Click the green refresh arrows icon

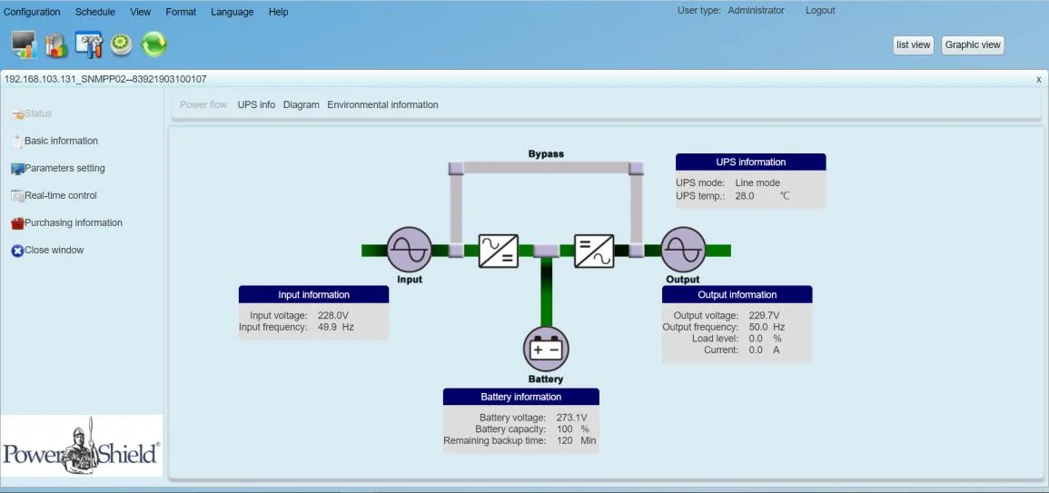[x=153, y=44]
